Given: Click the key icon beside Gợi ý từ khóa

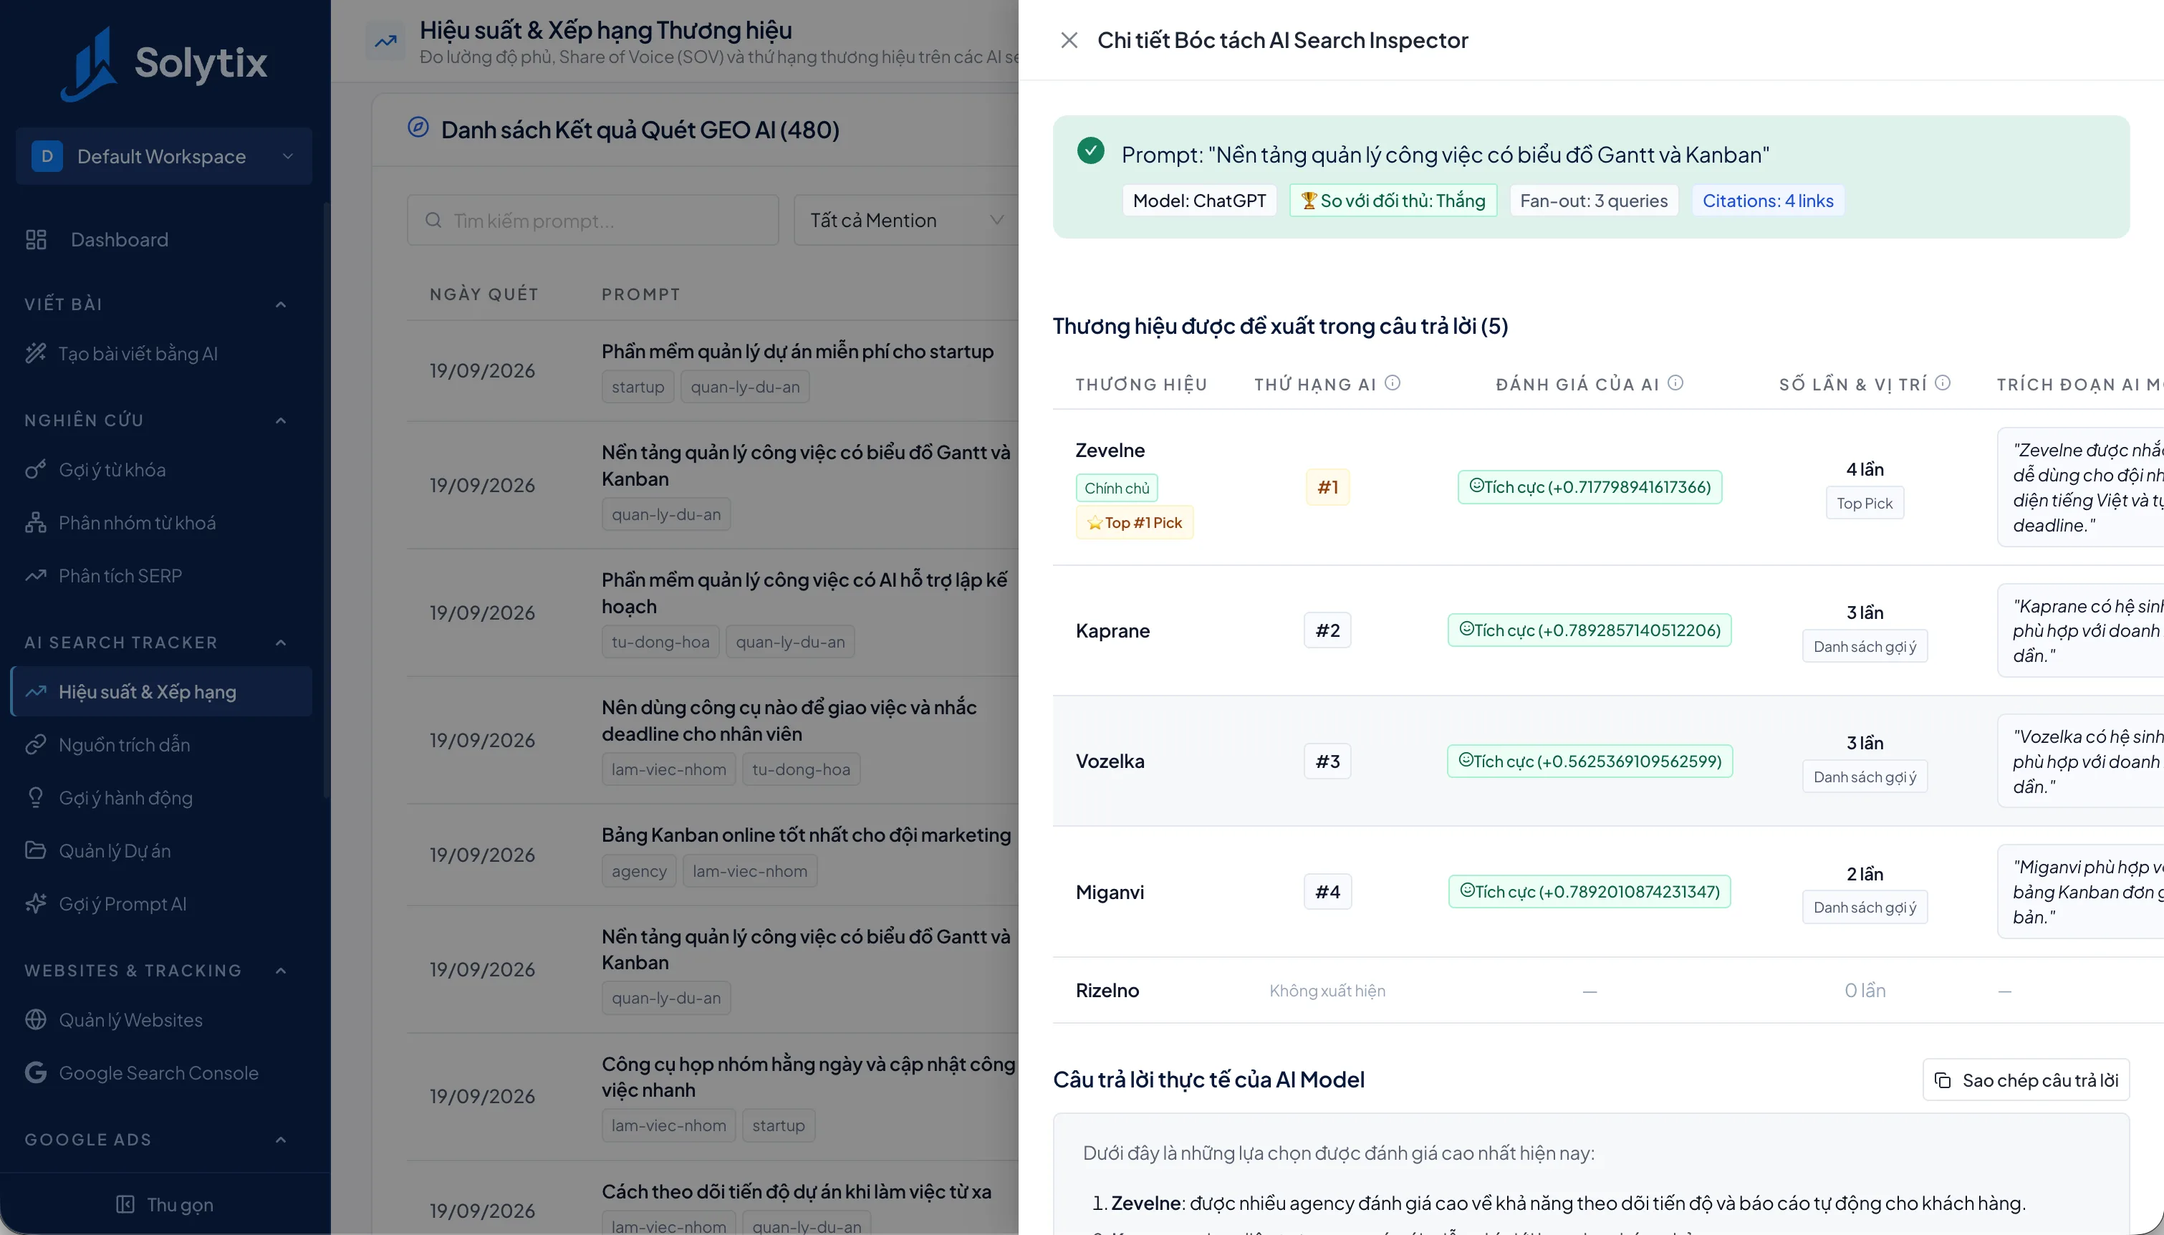Looking at the screenshot, I should pos(36,469).
